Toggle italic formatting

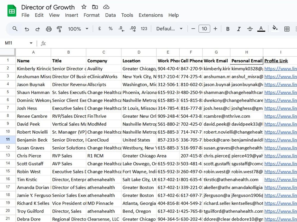[239, 29]
